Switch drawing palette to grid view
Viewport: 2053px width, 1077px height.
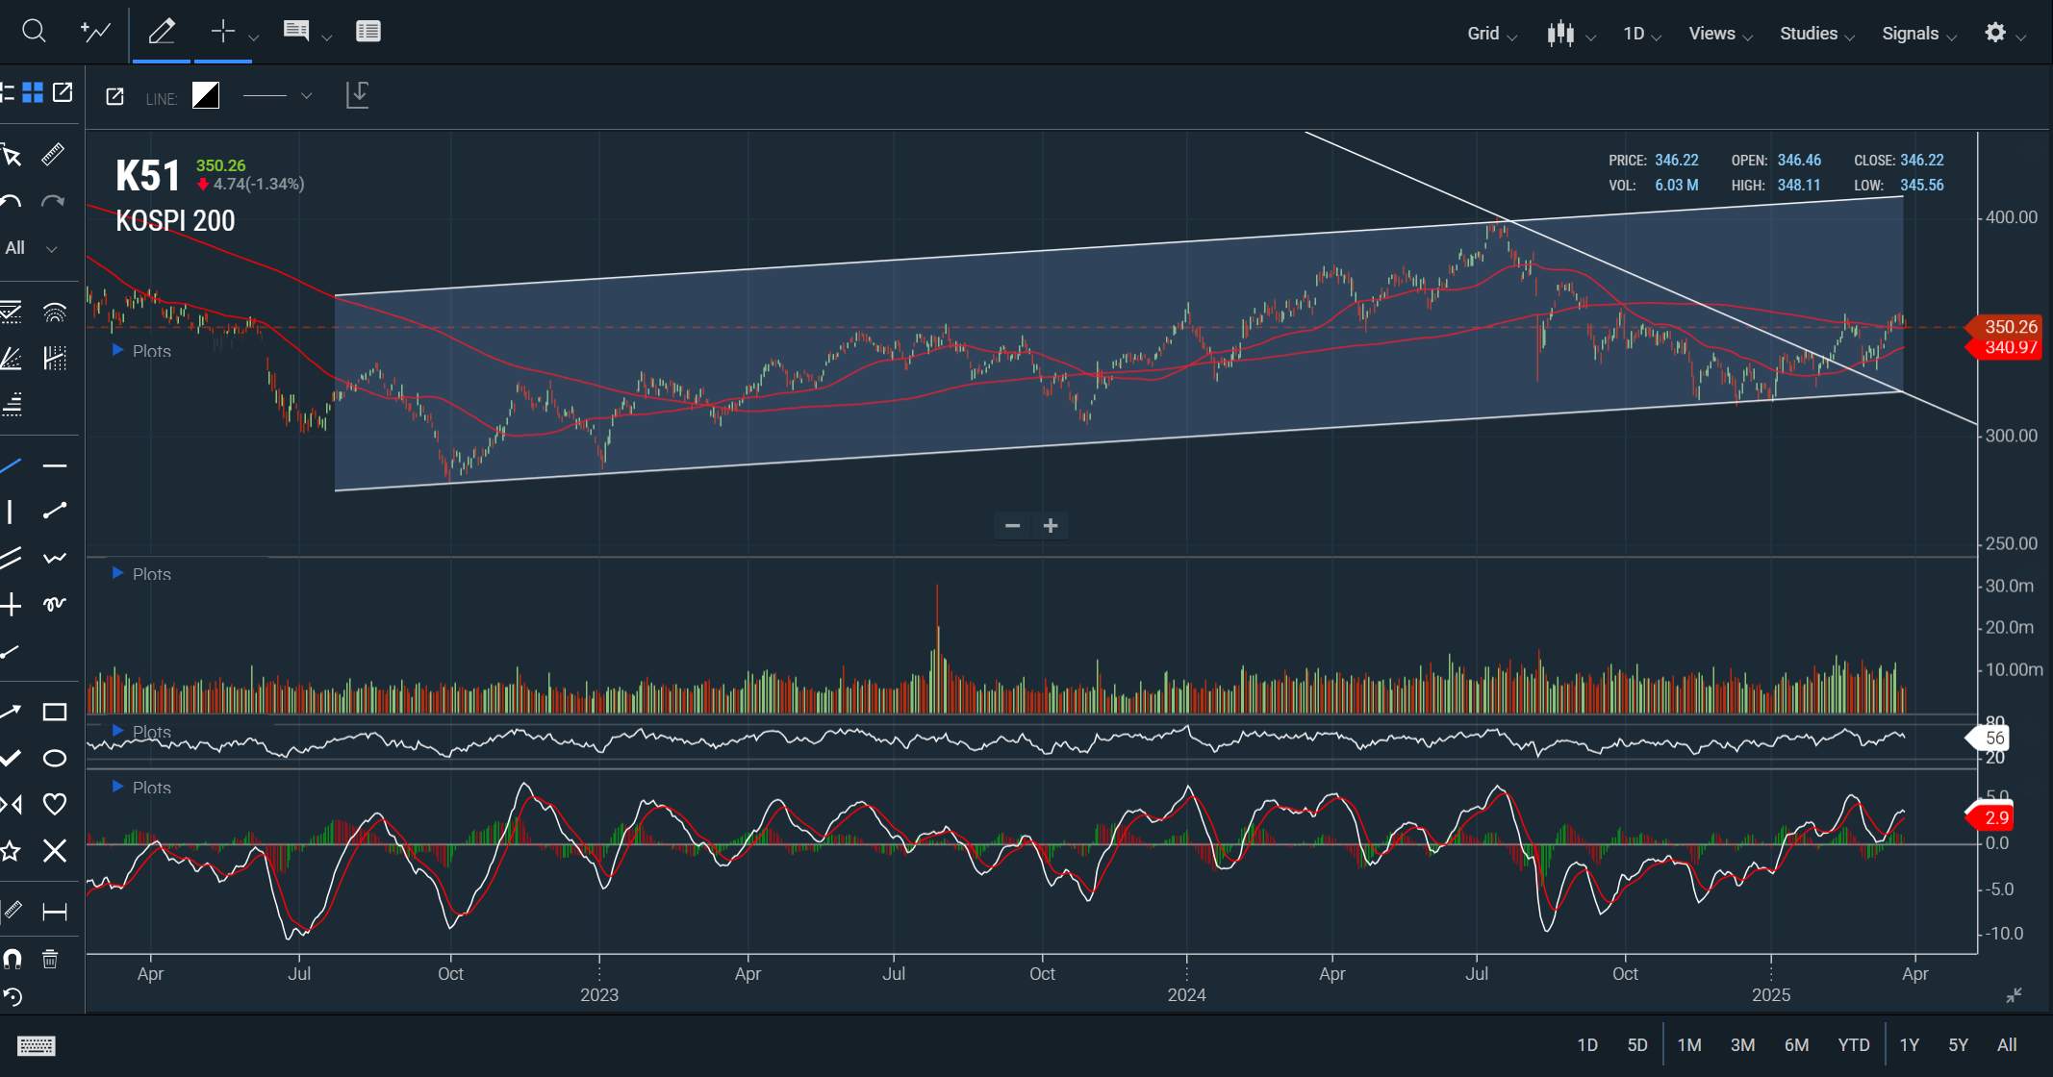(33, 92)
